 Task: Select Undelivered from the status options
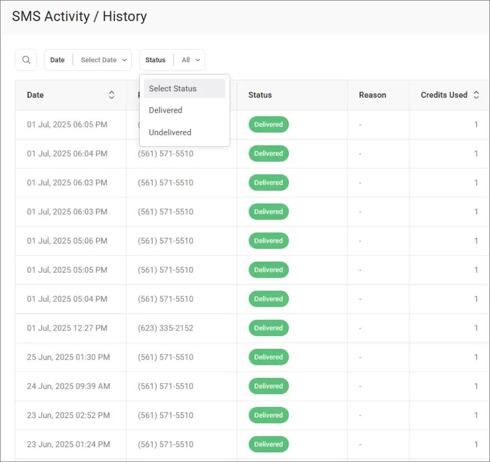pos(170,132)
